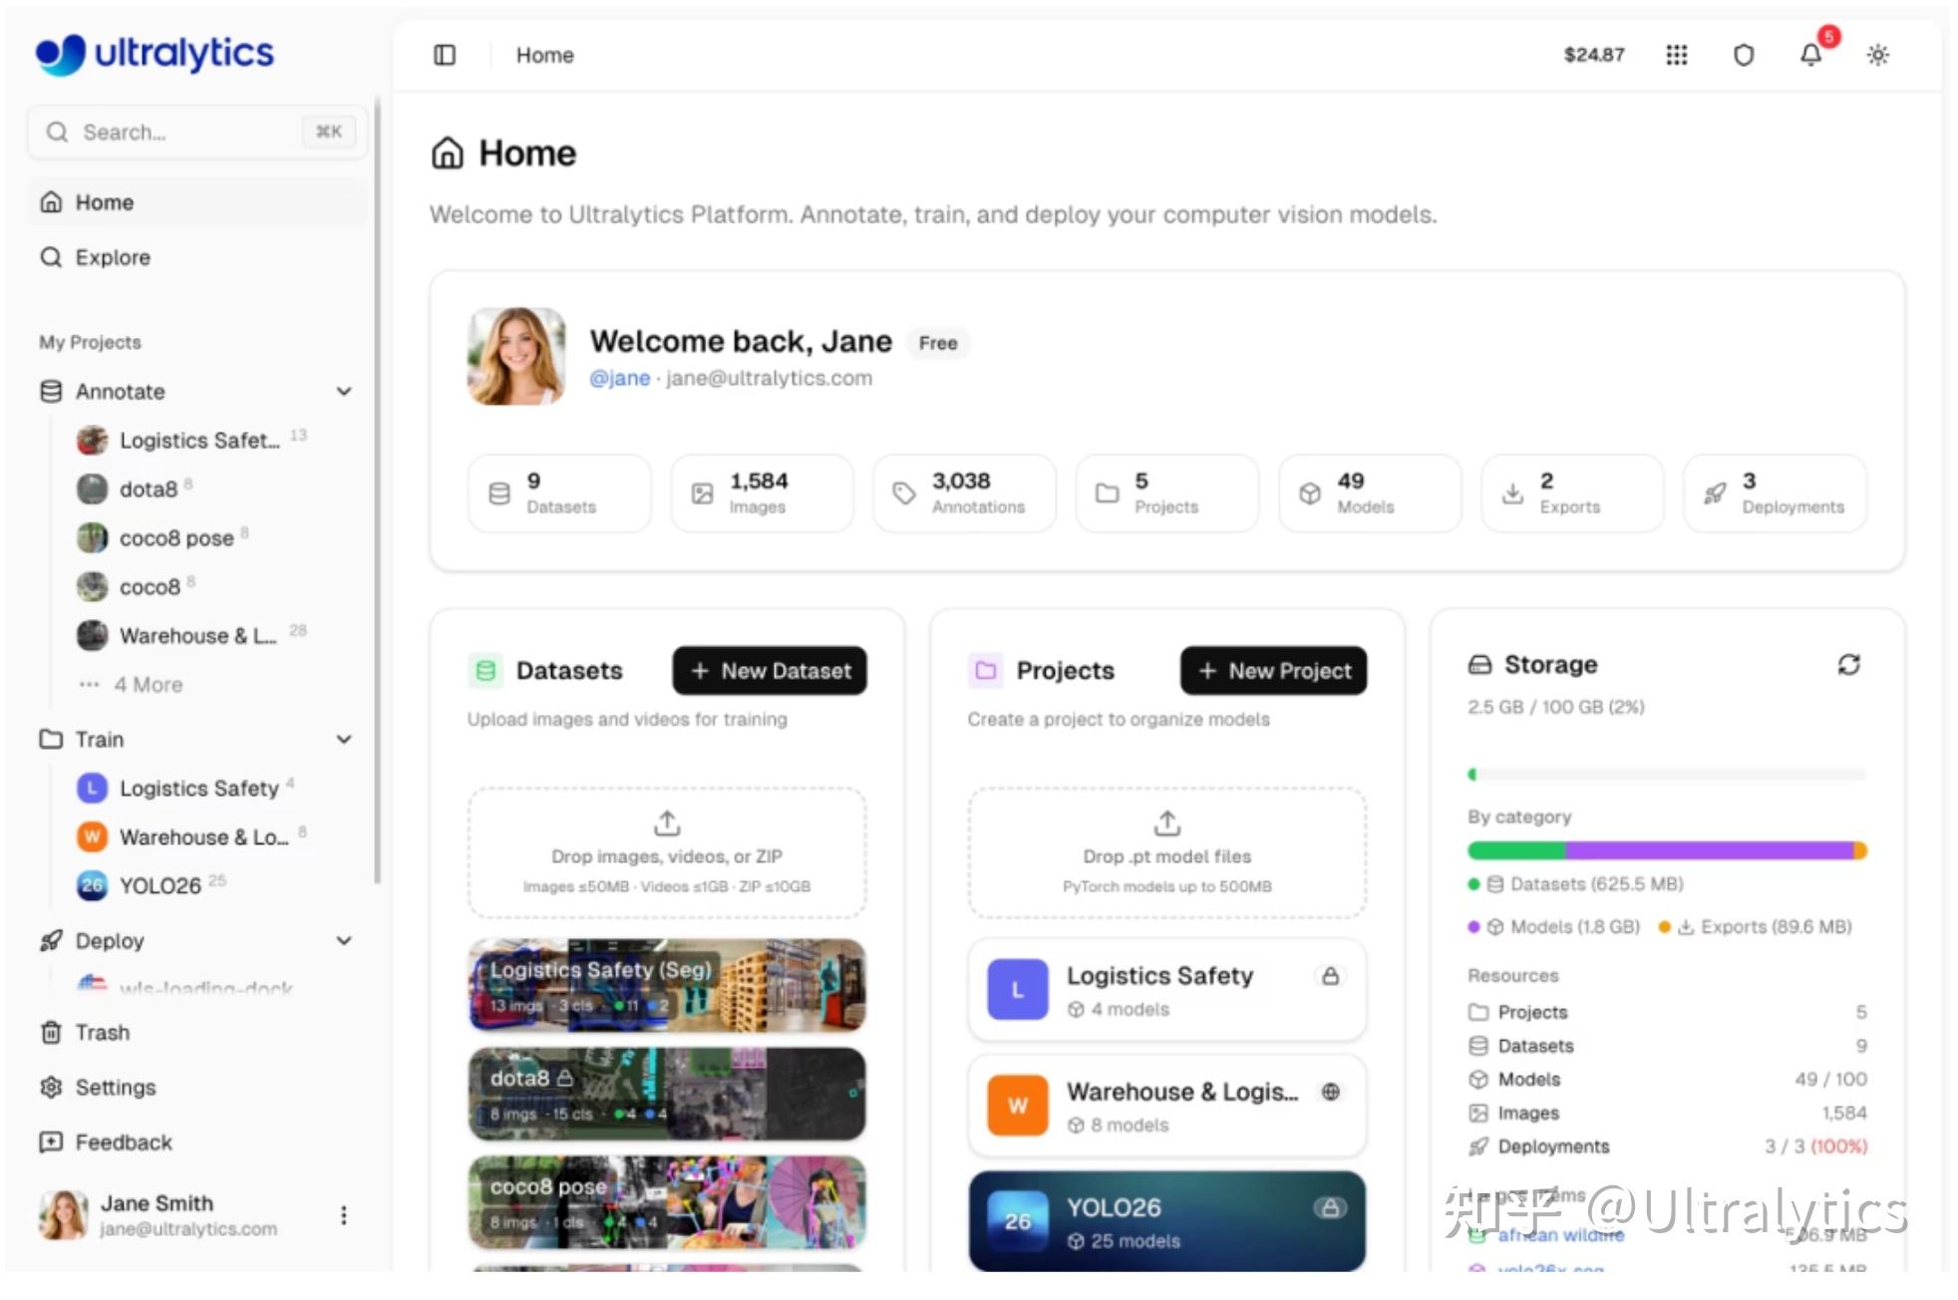The width and height of the screenshot is (1958, 1300).
Task: Click the Ultralytics logo
Action: (x=155, y=53)
